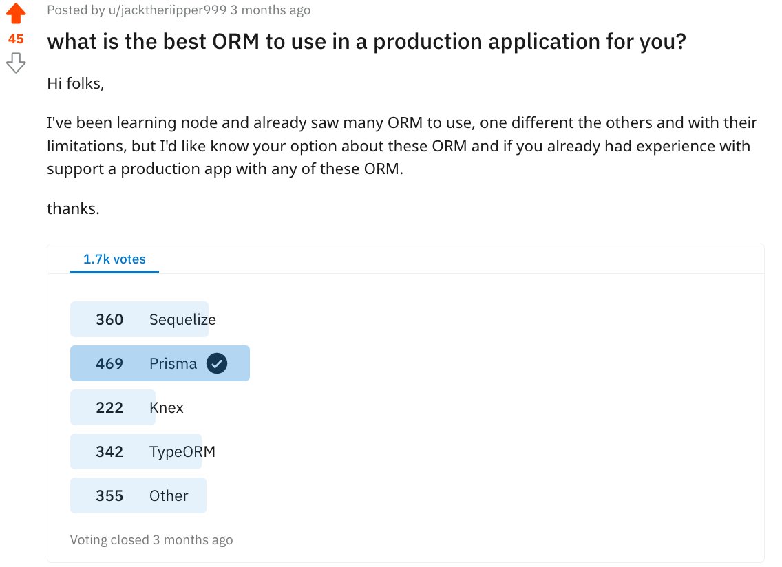Open the post title about best ORM
The height and width of the screenshot is (567, 782).
tap(366, 41)
